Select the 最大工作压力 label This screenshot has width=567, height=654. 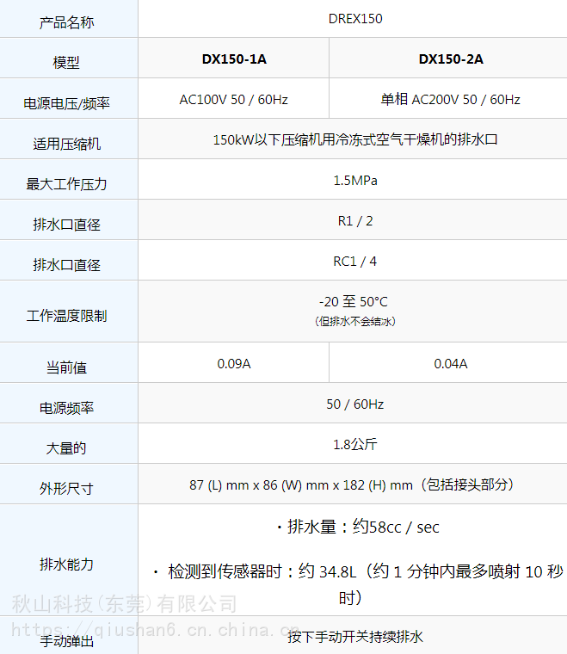[67, 184]
